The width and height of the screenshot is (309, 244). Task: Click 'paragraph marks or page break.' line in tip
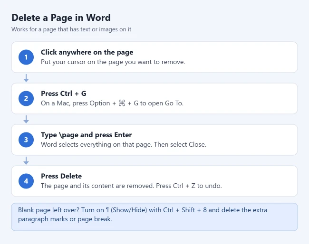[65, 219]
